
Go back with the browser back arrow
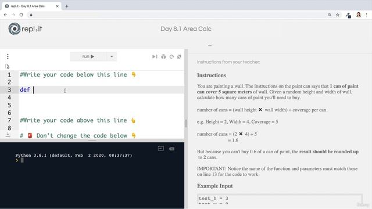(5, 15)
